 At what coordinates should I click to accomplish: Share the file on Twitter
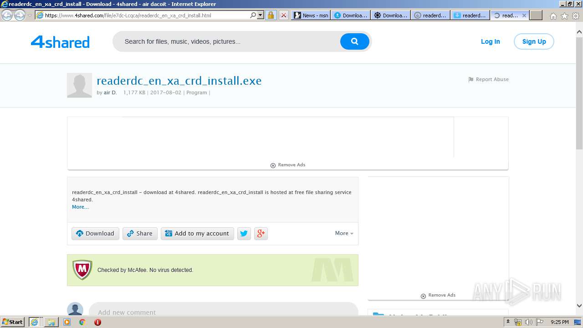coord(244,234)
